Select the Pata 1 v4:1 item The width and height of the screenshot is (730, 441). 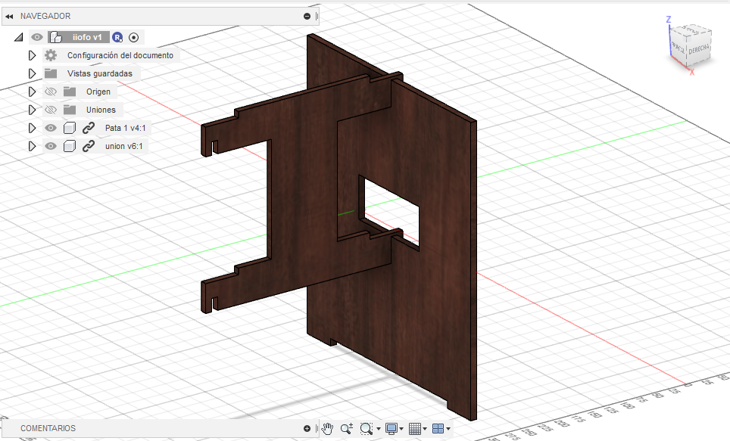[x=125, y=128]
